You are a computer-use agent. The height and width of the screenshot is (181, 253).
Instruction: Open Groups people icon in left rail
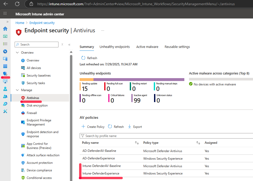5,96
